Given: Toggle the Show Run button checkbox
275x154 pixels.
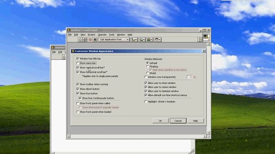Looking at the screenshot, I should click(78, 93).
